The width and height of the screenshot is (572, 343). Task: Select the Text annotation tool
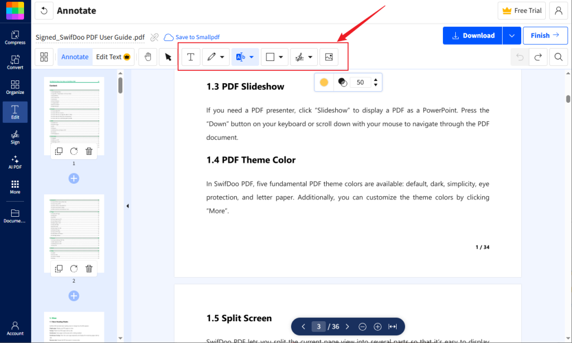click(x=190, y=56)
